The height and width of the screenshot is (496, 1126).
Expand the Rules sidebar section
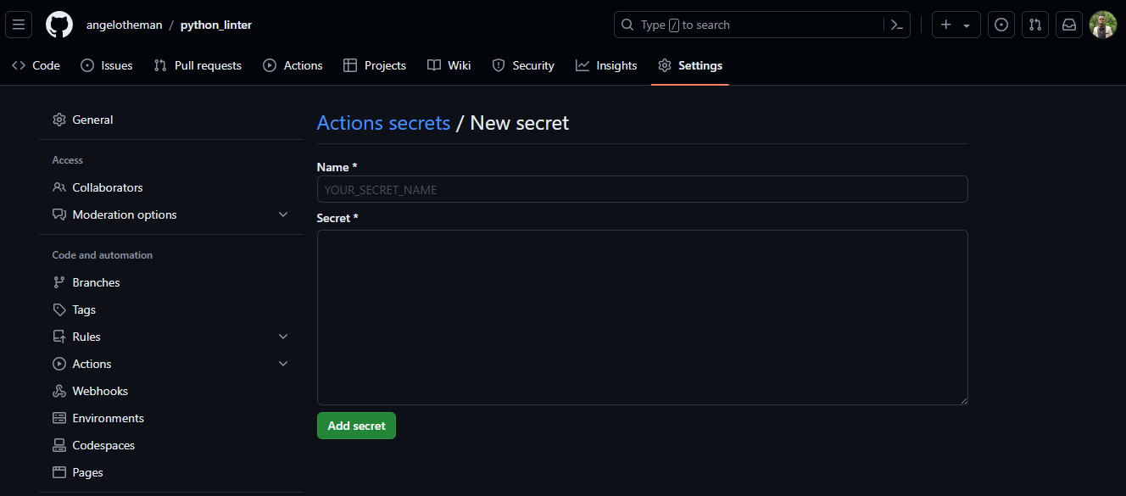coord(282,336)
